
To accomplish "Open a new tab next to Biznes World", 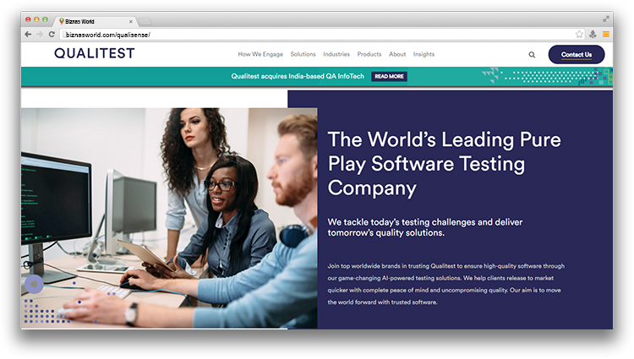I will (x=145, y=20).
